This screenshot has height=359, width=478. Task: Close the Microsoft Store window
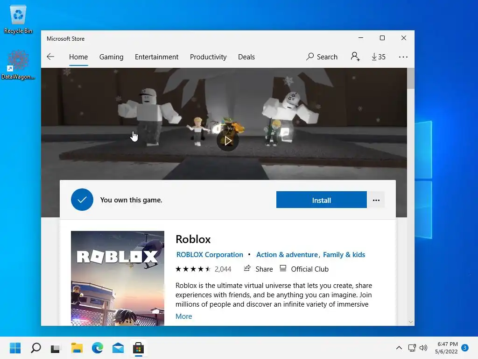(404, 38)
